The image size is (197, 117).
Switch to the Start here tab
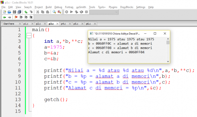click(x=9, y=24)
